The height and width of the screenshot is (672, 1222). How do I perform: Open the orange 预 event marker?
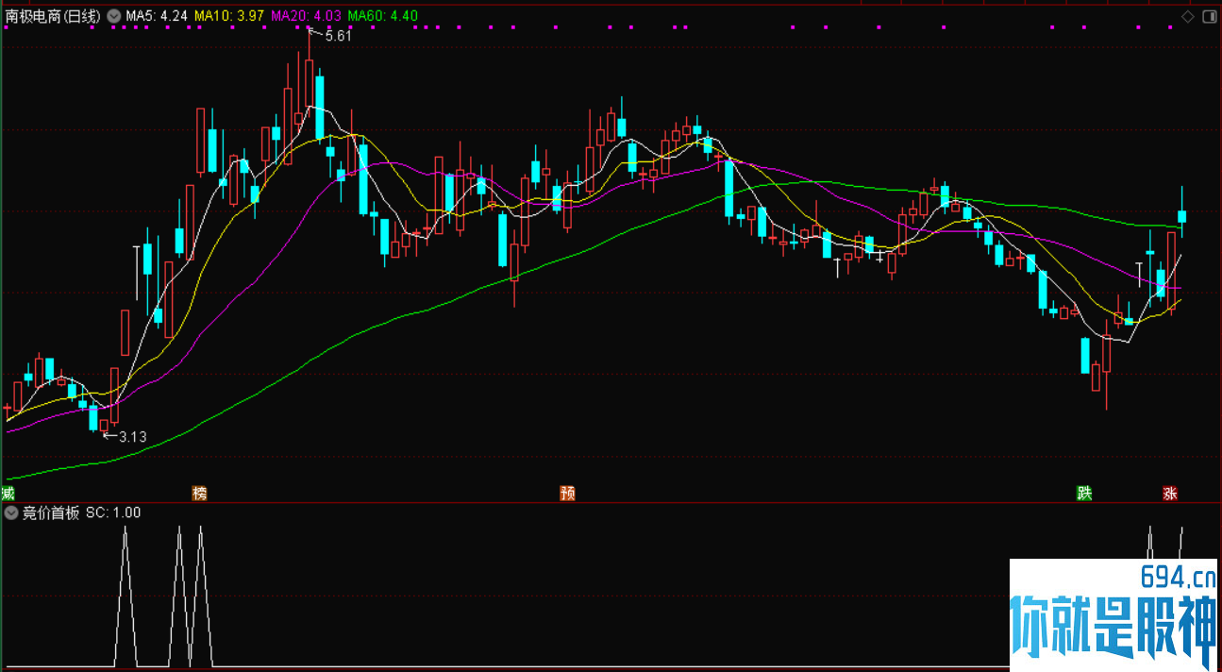[567, 494]
